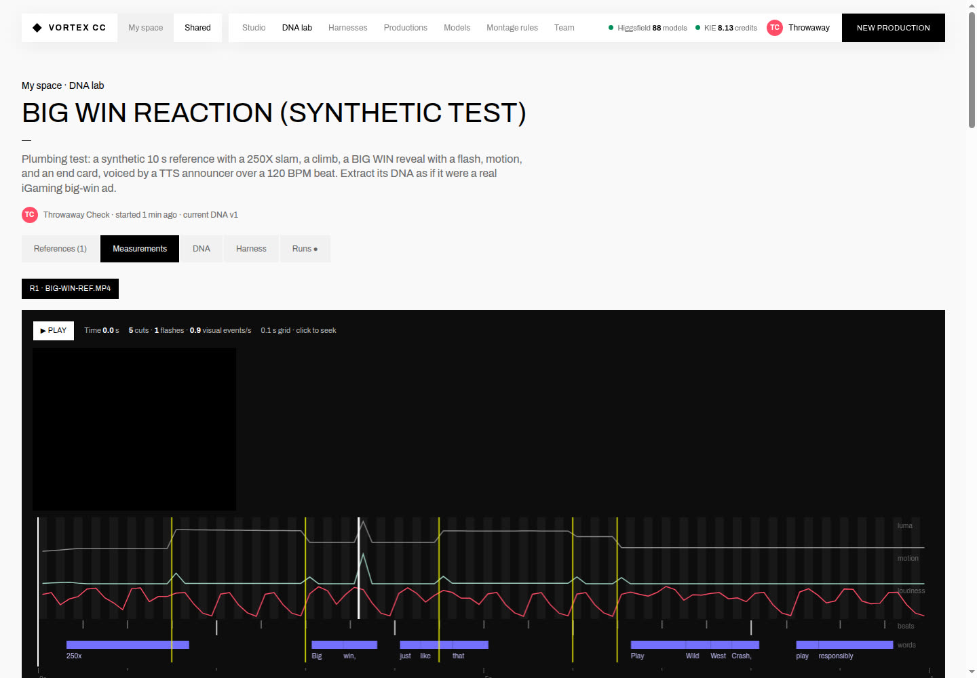Image resolution: width=977 pixels, height=678 pixels.
Task: Click the 'motion' track label
Action: [908, 559]
